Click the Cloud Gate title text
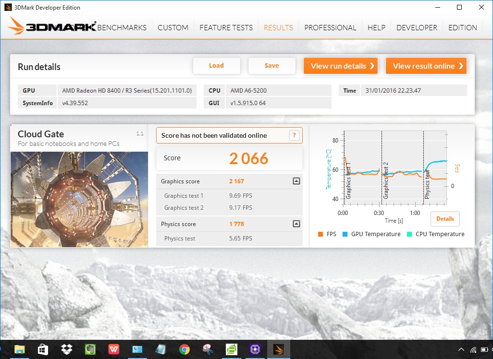The image size is (493, 359). pyautogui.click(x=41, y=134)
